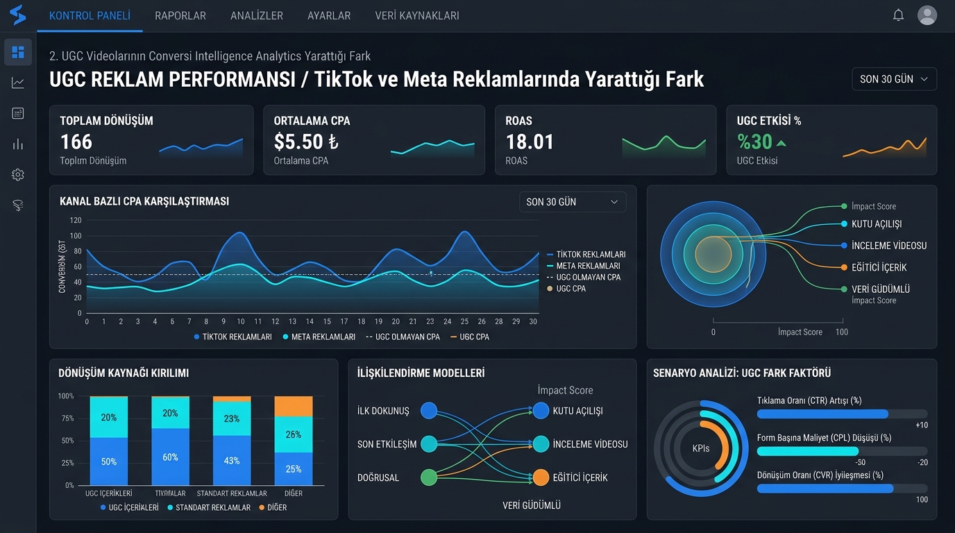Click the Dönüşüm Oranı (CVR) progress bar
Image resolution: width=955 pixels, height=533 pixels.
click(842, 489)
